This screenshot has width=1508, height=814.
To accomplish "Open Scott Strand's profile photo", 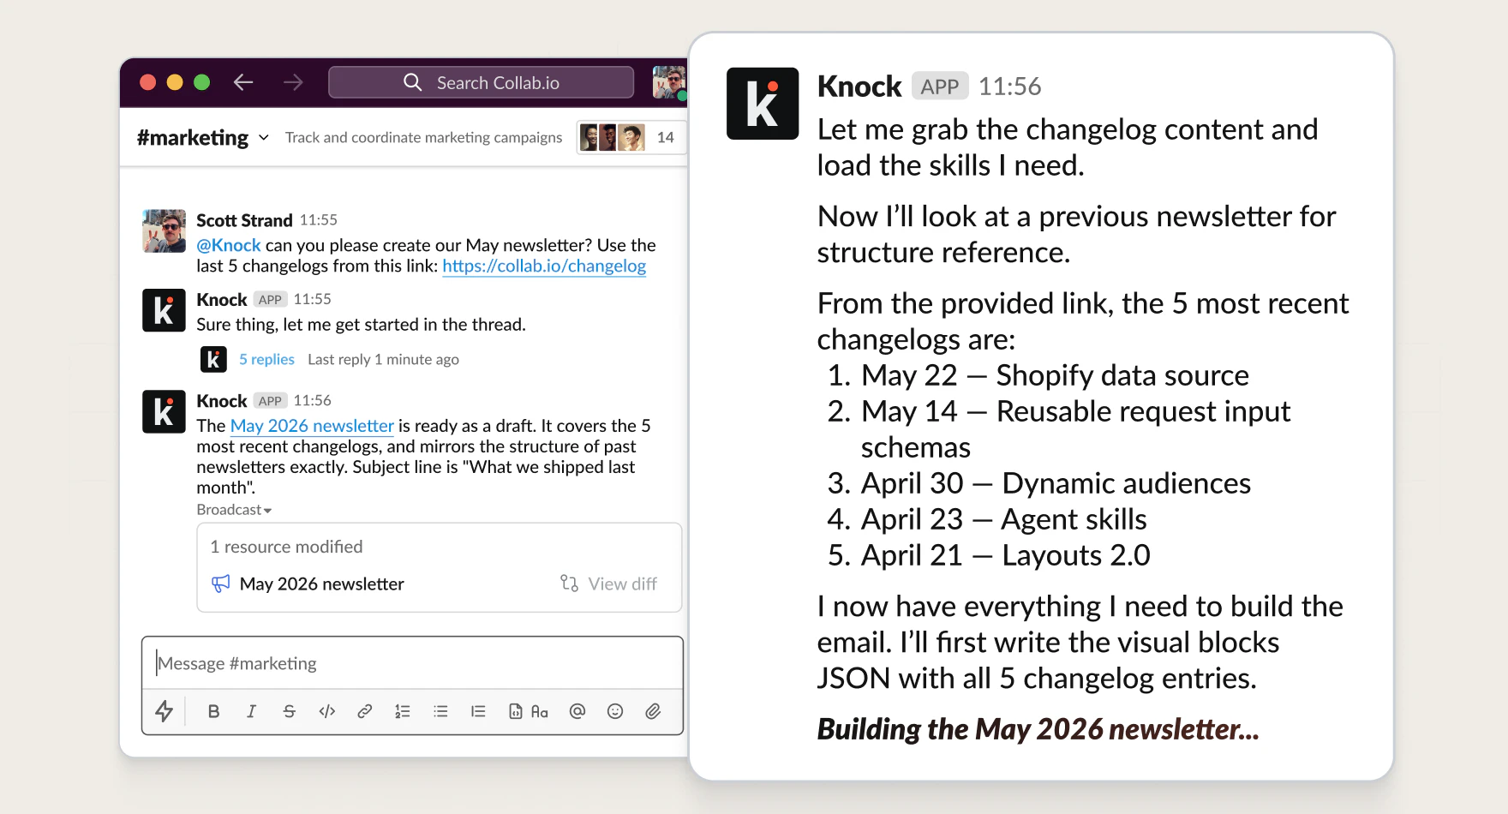I will (x=164, y=231).
